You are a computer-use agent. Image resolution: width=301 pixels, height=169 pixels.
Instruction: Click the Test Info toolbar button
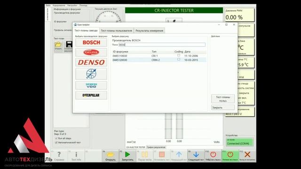[x=76, y=155]
